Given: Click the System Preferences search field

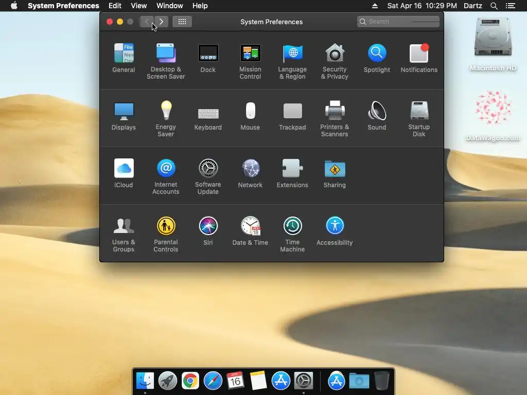Looking at the screenshot, I should pos(398,22).
